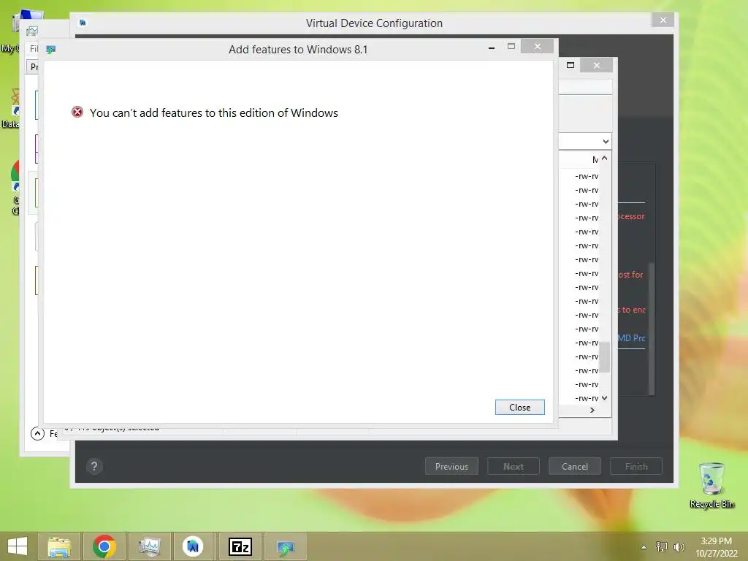Open the system monitor taskbar icon
748x561 pixels.
click(x=149, y=546)
